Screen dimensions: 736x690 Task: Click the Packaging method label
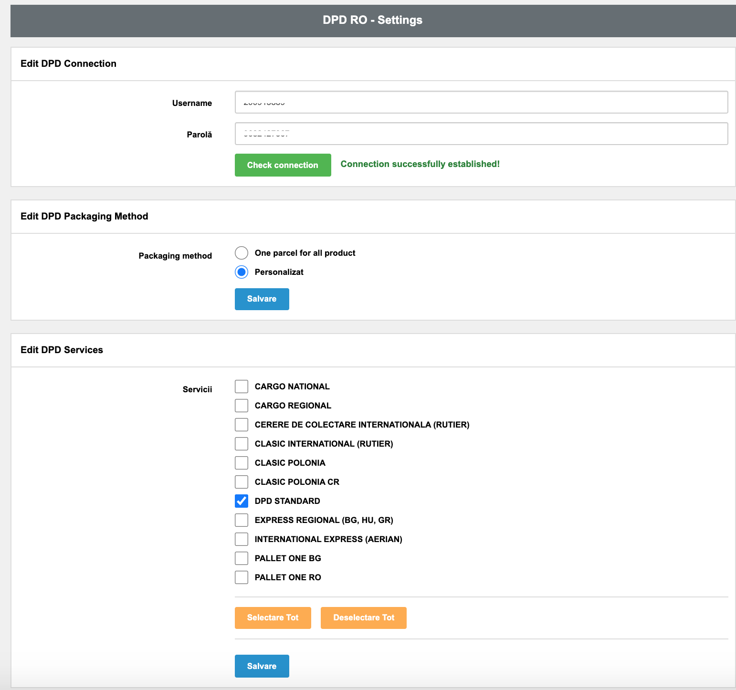click(175, 256)
